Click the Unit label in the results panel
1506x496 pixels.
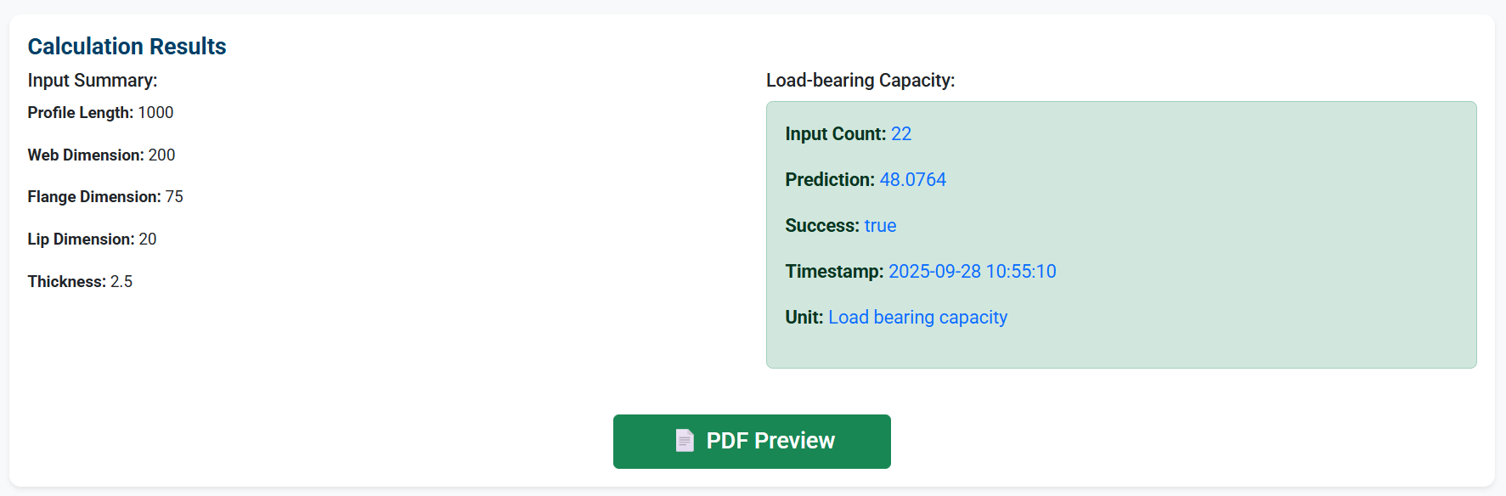804,317
